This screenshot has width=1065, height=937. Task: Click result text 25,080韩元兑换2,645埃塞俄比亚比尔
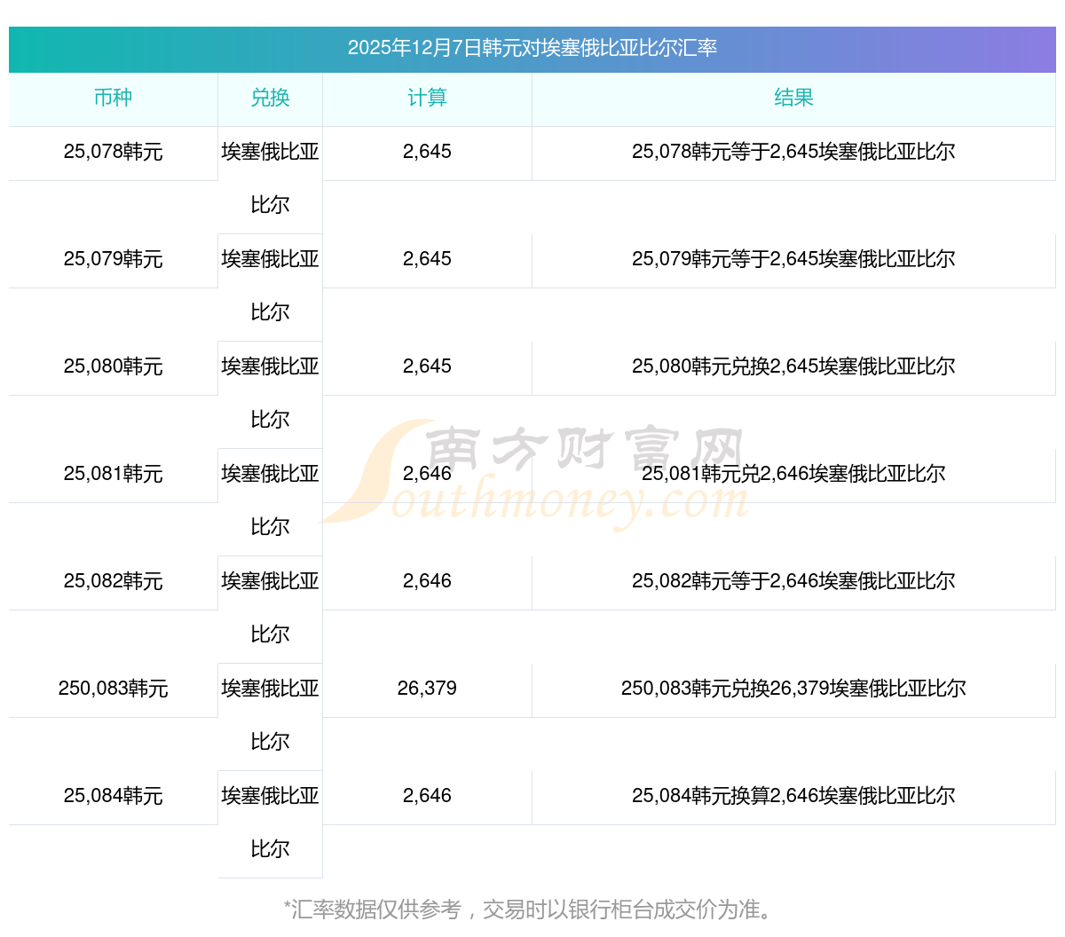point(793,366)
